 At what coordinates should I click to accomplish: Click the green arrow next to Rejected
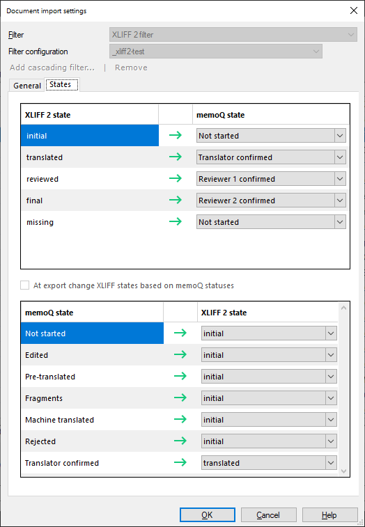(x=180, y=441)
